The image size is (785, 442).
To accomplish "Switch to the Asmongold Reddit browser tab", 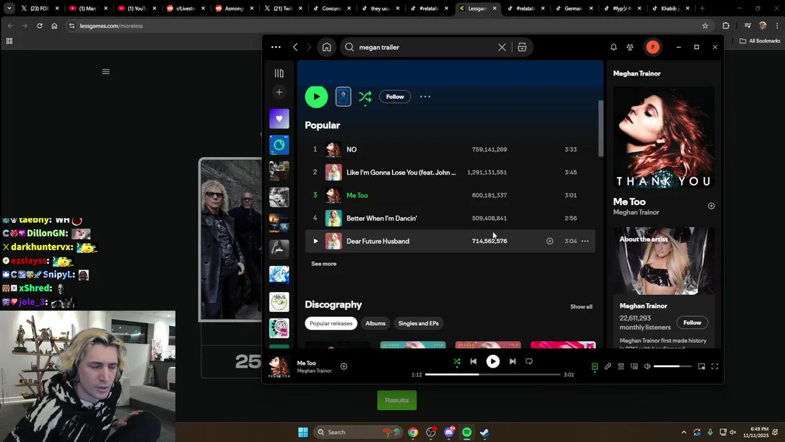I will (234, 9).
